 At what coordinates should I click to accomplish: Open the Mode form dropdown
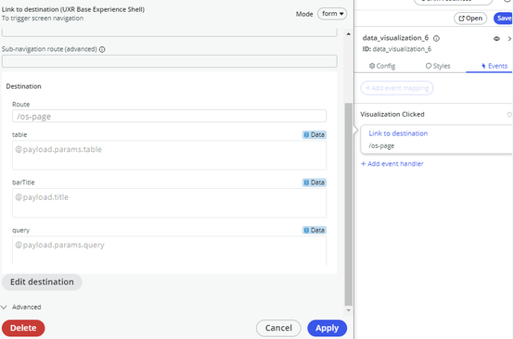(x=332, y=14)
